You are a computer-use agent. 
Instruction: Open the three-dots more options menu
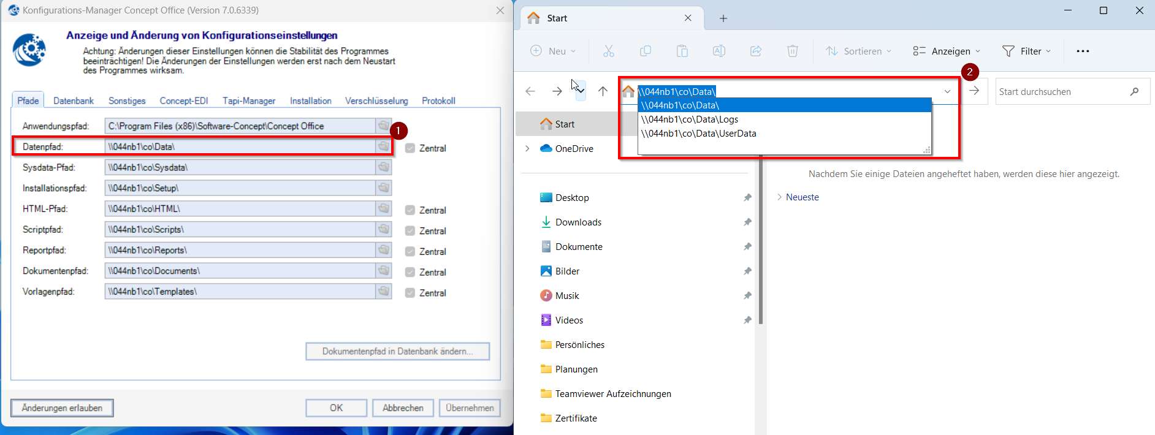coord(1083,51)
